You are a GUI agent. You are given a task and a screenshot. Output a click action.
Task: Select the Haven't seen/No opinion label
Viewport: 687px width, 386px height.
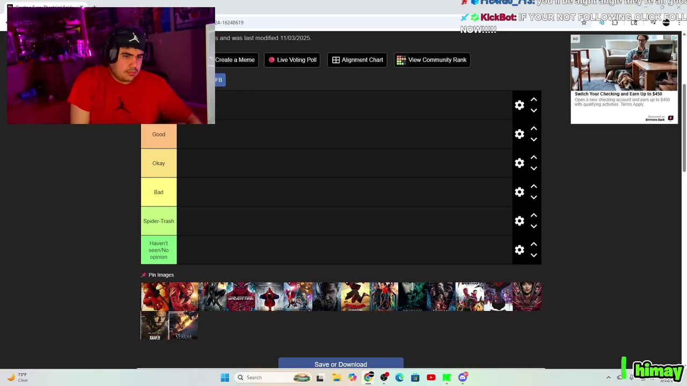158,250
